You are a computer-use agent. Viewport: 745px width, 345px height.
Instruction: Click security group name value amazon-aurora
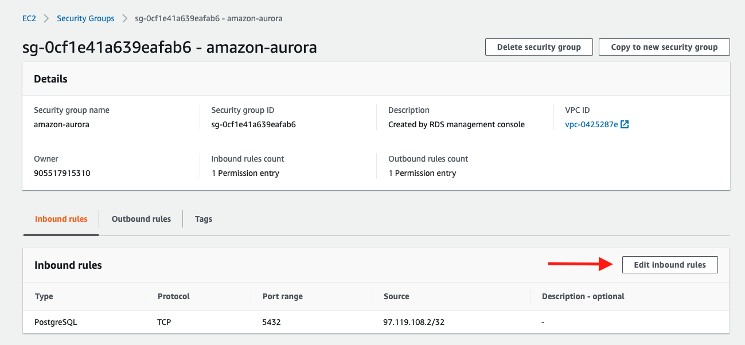(61, 124)
